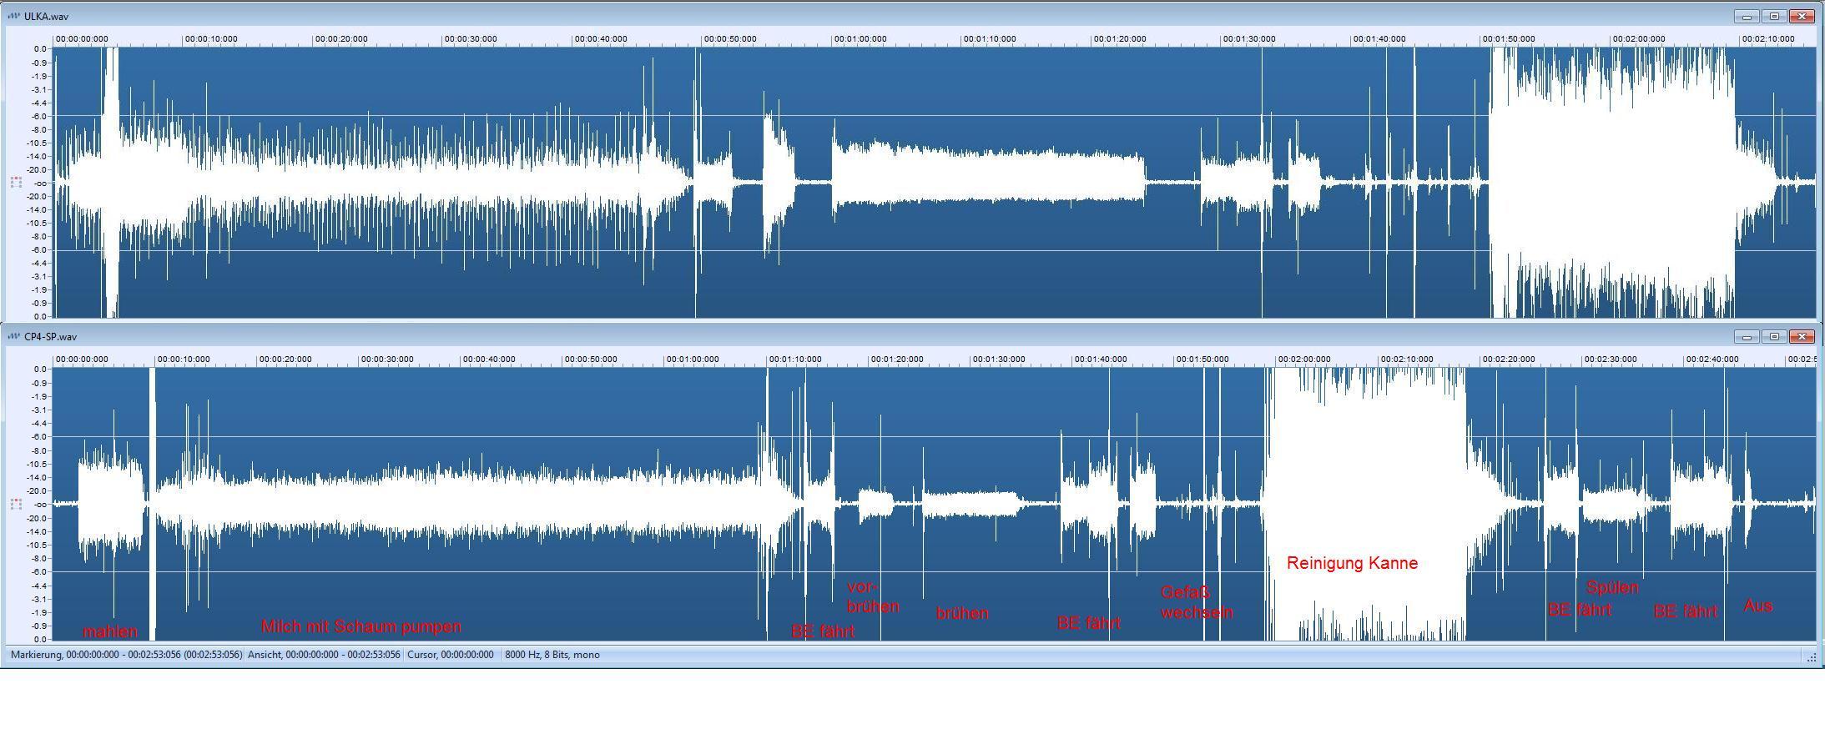Click 00:00:30:000 on ULKA.wav time ruler
Image resolution: width=1825 pixels, height=729 pixels.
pyautogui.click(x=471, y=39)
